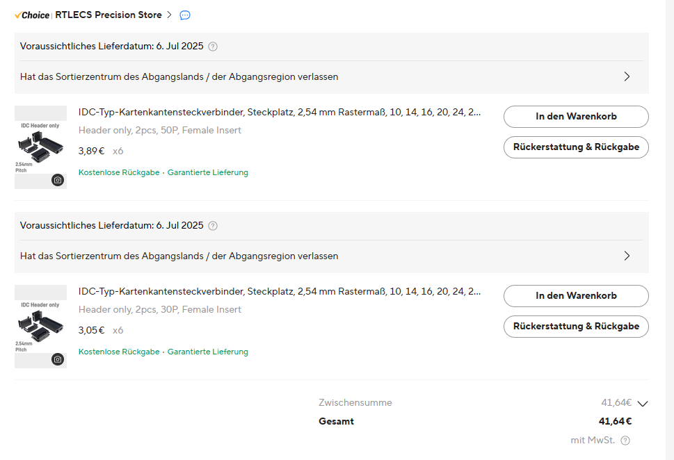
Task: Open the first IDC connector product title
Action: pos(278,111)
